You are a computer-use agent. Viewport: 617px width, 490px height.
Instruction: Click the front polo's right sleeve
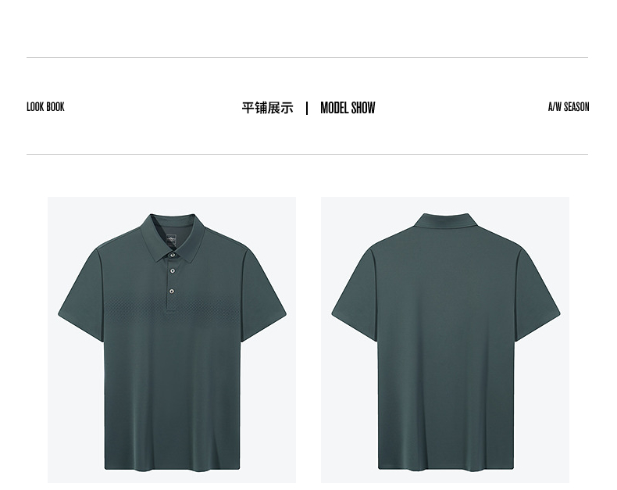263,293
